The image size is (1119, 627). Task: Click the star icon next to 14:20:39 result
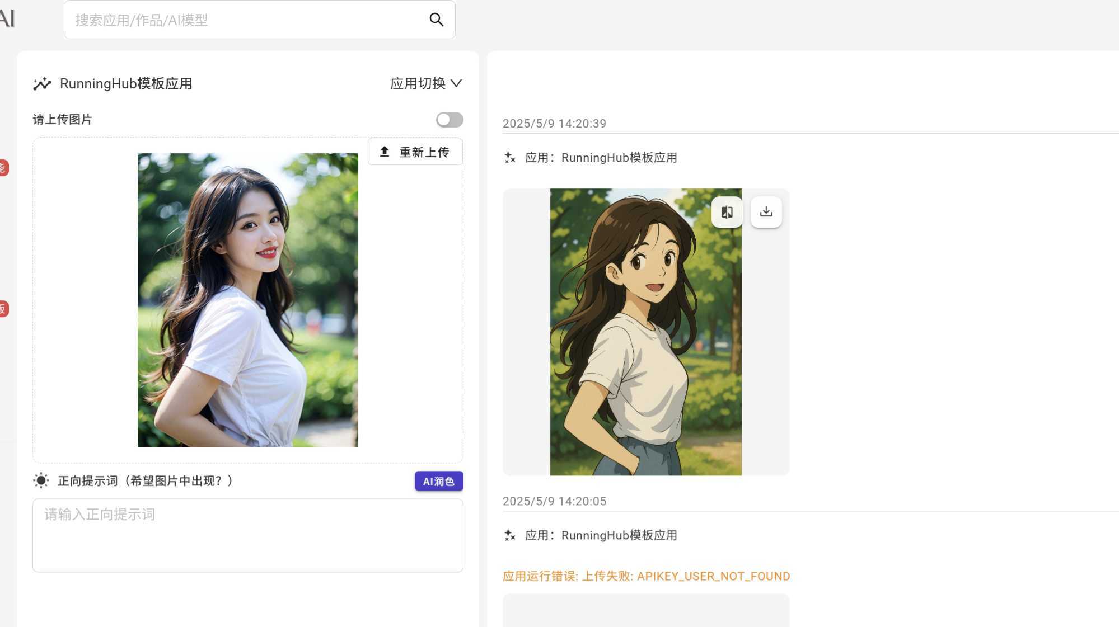[x=509, y=158]
